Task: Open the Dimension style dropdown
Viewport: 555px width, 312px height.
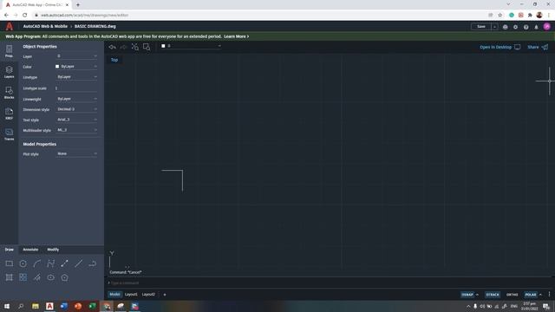Action: click(76, 109)
